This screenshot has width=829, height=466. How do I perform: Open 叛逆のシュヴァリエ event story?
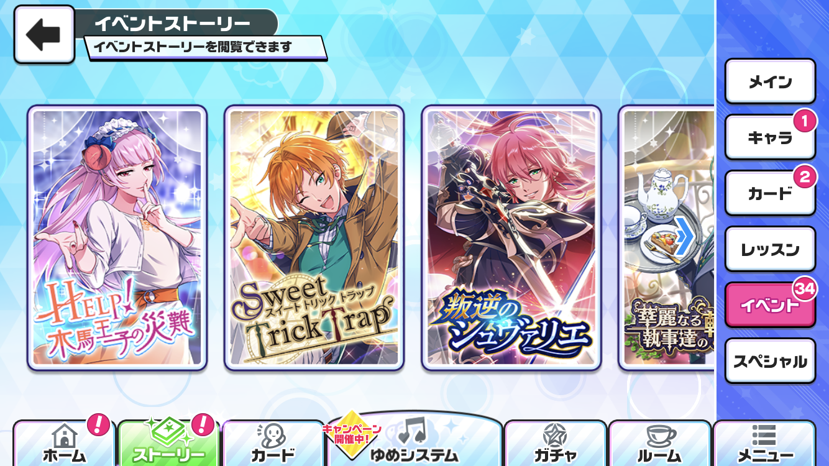tap(511, 238)
